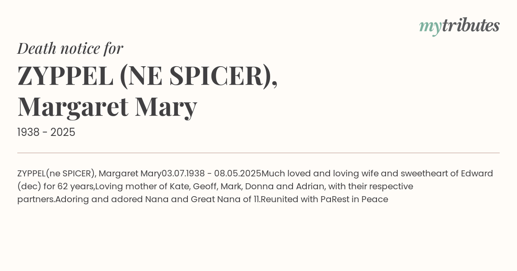Click the word "partners.Adoring" in the last line
The image size is (517, 271).
click(x=53, y=200)
